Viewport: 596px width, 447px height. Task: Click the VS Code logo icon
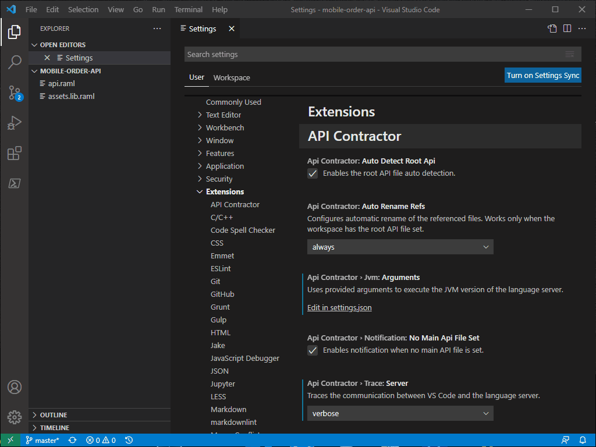coord(11,9)
